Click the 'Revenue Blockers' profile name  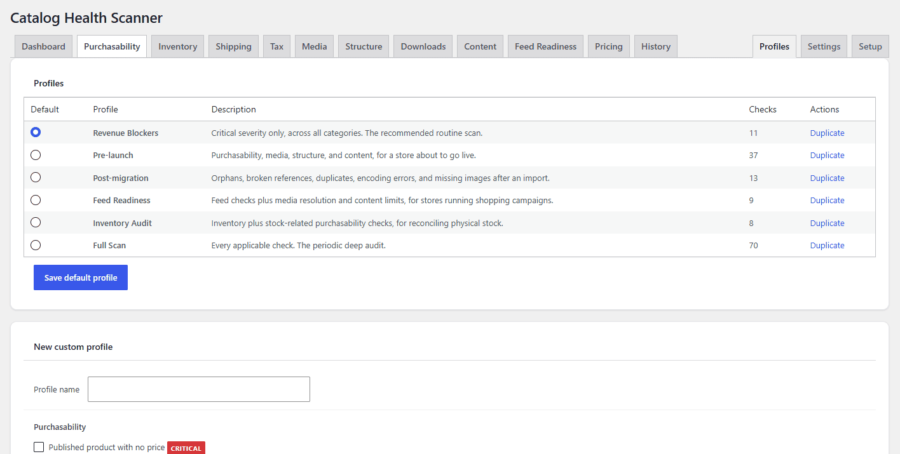126,133
